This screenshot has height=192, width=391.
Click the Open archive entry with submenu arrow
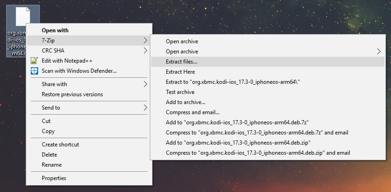[268, 52]
